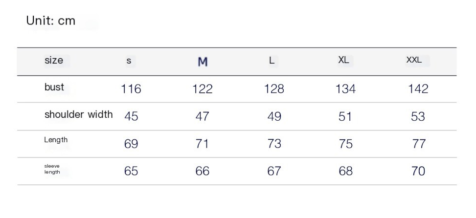Click bust value 128
This screenshot has height=218, width=476.
coord(274,89)
